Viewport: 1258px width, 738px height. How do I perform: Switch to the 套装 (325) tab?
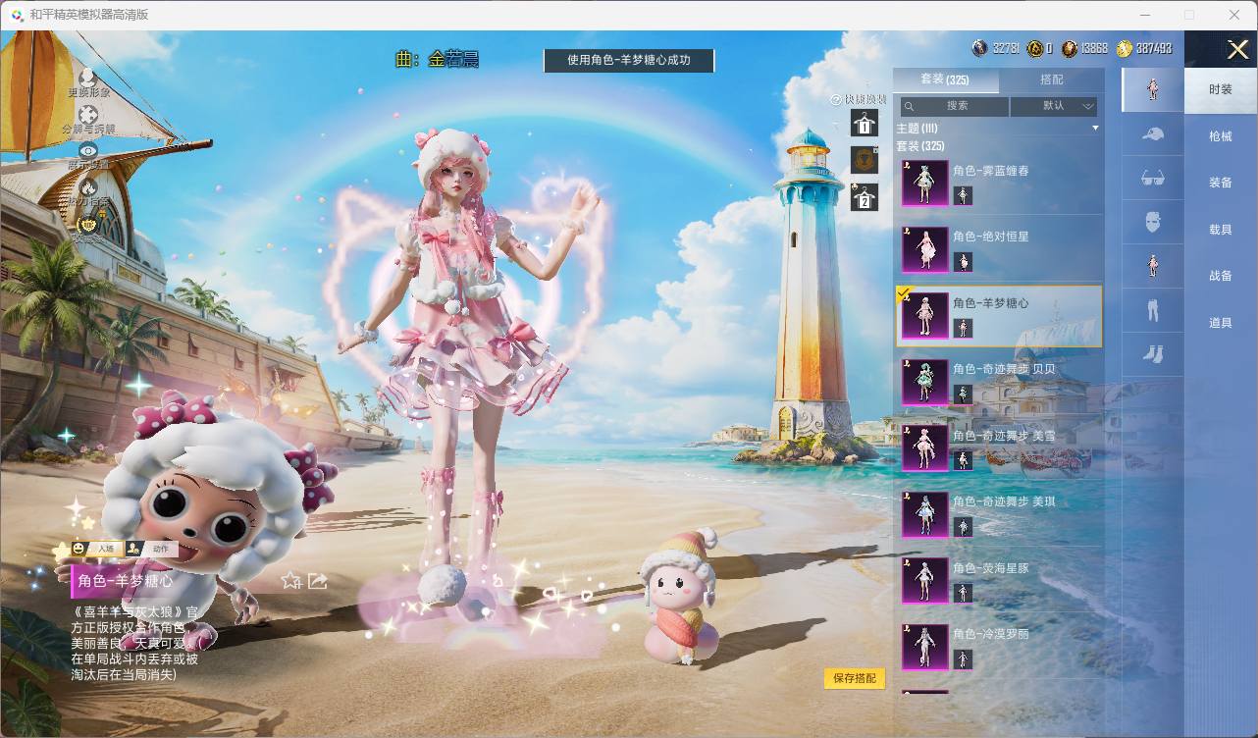pyautogui.click(x=944, y=79)
